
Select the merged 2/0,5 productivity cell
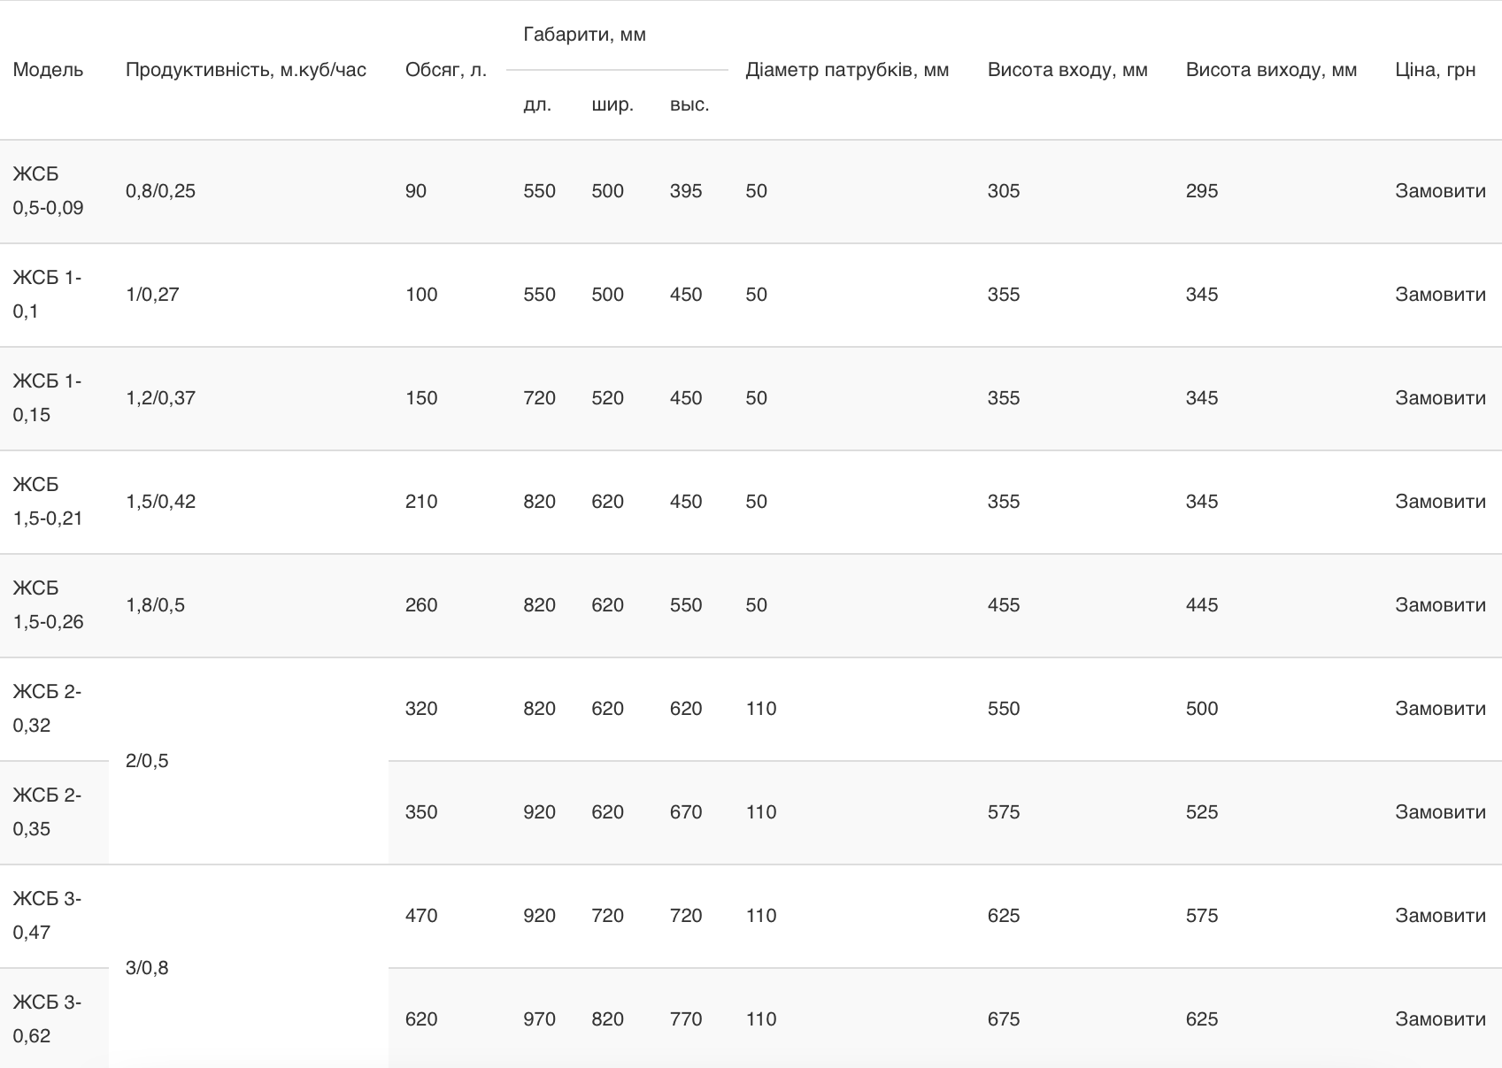pos(148,761)
